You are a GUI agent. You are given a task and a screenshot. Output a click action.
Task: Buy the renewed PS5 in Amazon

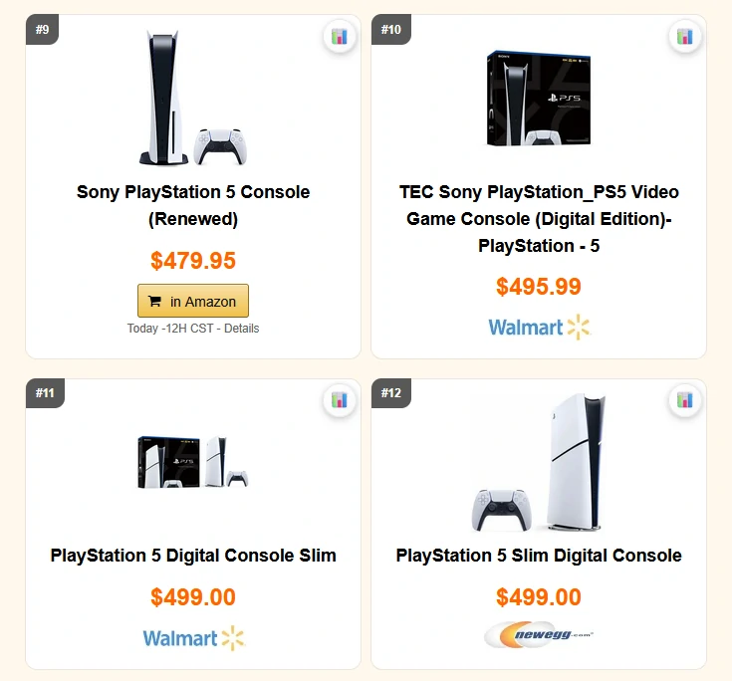point(193,301)
